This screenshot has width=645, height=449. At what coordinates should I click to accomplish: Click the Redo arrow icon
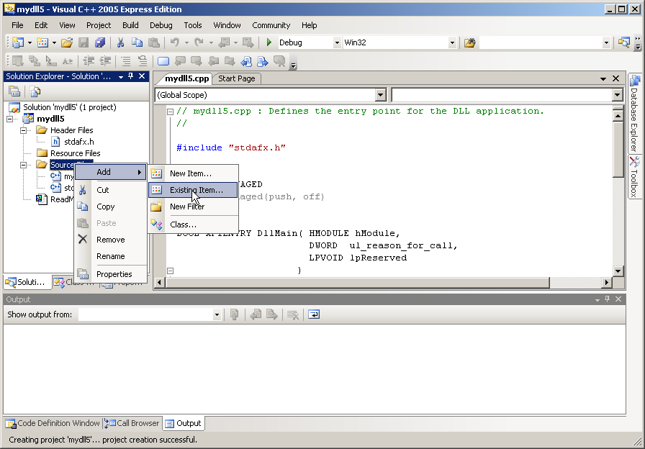(199, 42)
